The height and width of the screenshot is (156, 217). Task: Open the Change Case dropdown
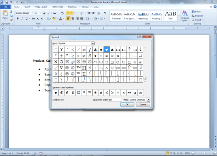(55, 13)
